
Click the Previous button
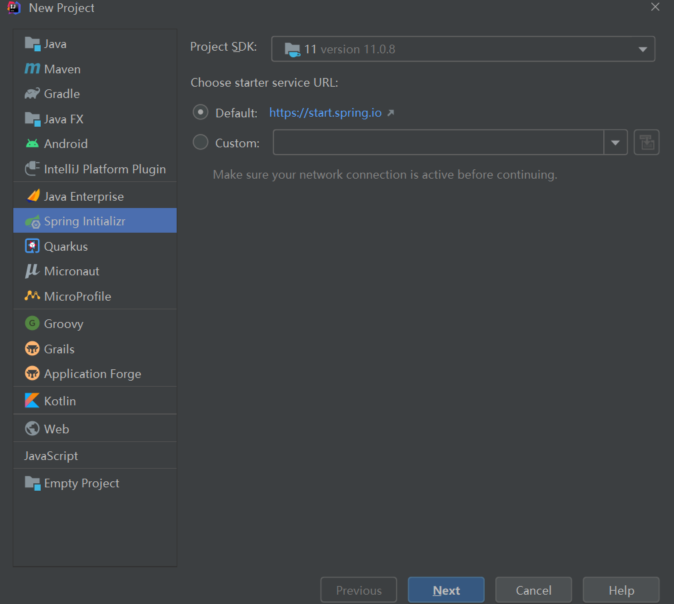coord(359,590)
